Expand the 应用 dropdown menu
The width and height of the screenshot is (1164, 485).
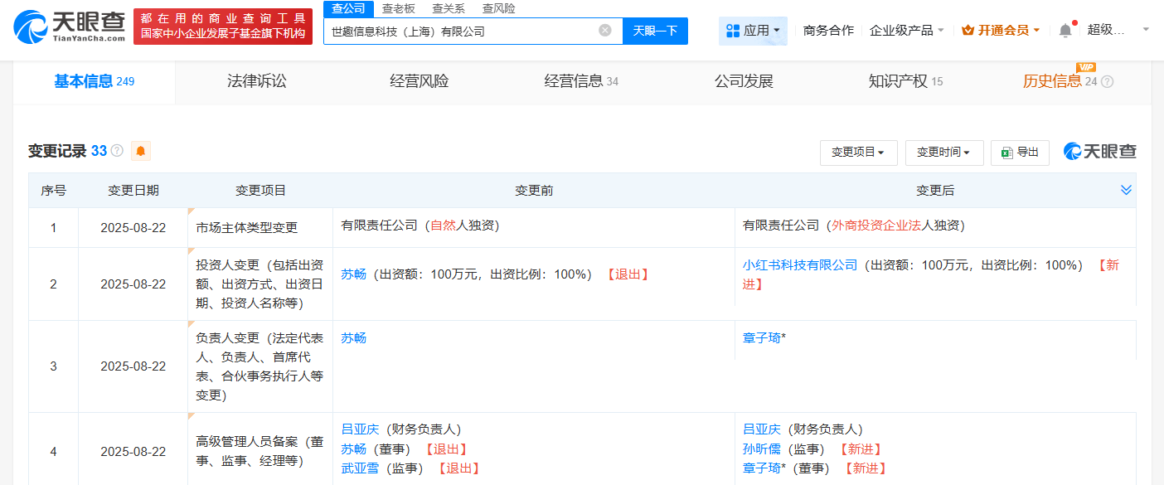point(777,31)
